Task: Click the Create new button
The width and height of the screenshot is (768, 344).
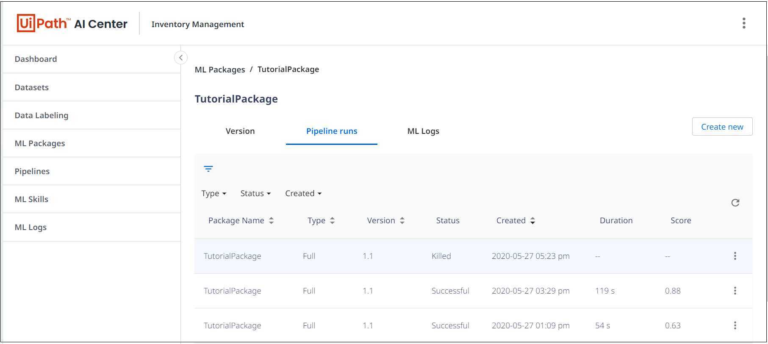Action: (722, 127)
